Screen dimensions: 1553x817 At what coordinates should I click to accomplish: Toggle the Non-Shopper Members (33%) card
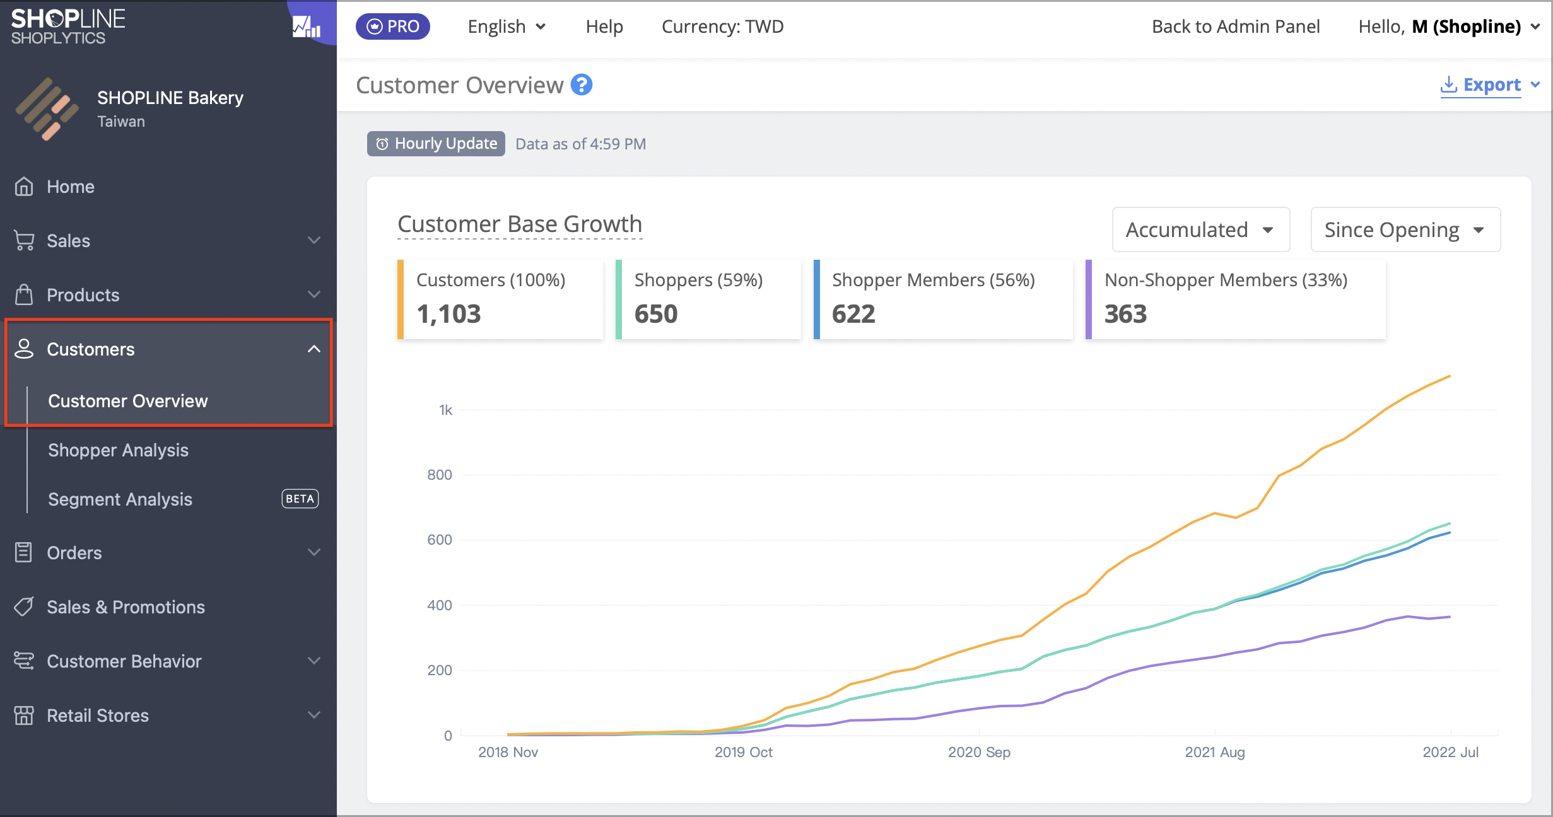[x=1235, y=299]
